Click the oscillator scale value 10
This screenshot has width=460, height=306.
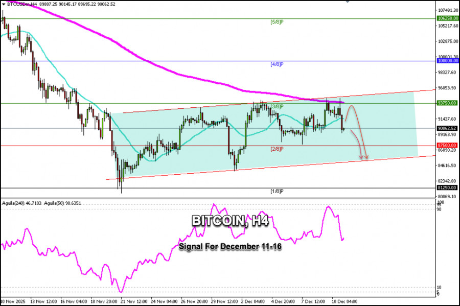click(x=439, y=288)
